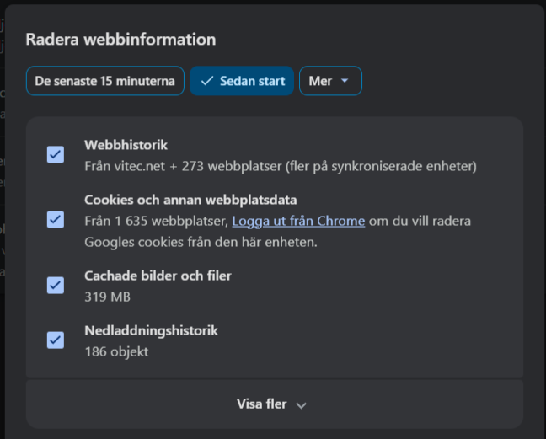The image size is (546, 439).
Task: Open the "Mer" time range dropdown
Action: click(x=330, y=82)
